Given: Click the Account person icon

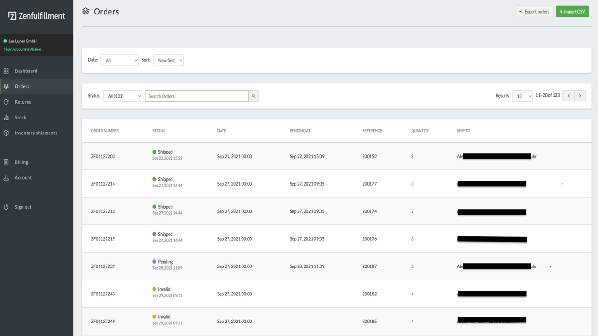Looking at the screenshot, I should click(x=6, y=177).
